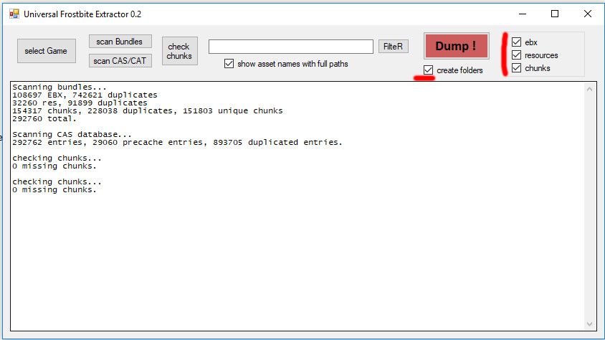Screen dimensions: 605x340
Task: Hit the red Dump ! button
Action: pyautogui.click(x=457, y=46)
